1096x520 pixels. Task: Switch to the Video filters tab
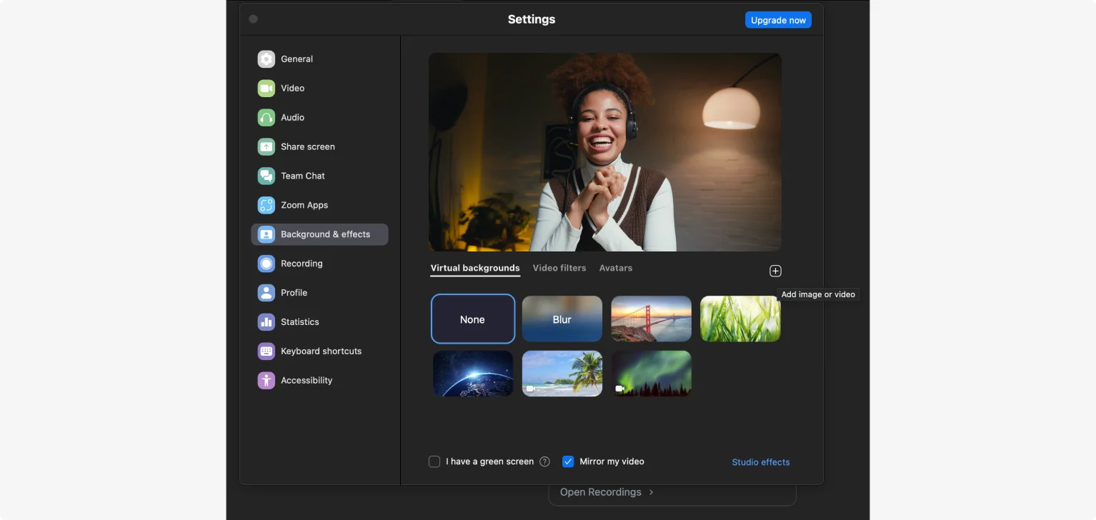click(x=559, y=268)
